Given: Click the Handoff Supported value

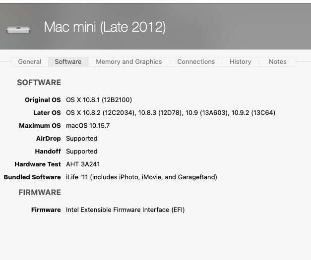Looking at the screenshot, I should (81, 152).
